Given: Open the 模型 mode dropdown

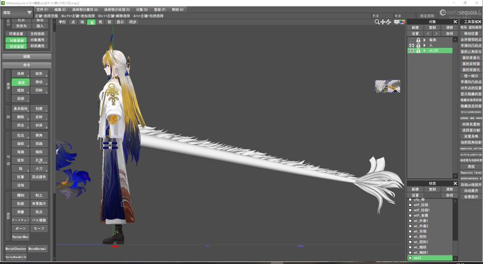Looking at the screenshot, I should click(17, 13).
